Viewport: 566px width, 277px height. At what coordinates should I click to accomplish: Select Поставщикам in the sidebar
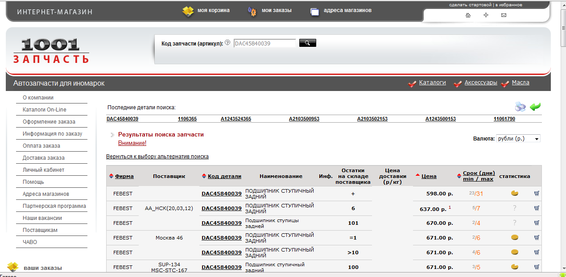pyautogui.click(x=40, y=230)
